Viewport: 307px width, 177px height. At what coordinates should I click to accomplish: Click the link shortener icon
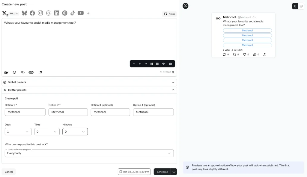coord(22,72)
